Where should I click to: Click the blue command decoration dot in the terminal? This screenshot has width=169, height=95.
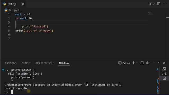point(3,70)
